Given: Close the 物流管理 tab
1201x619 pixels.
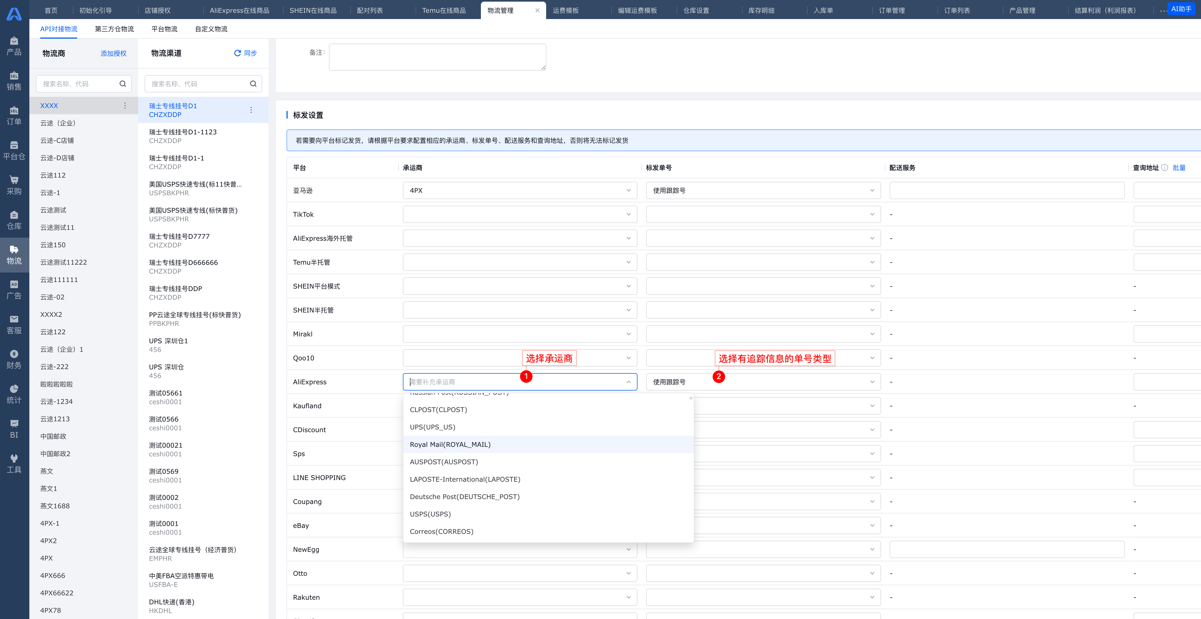Looking at the screenshot, I should tap(537, 10).
